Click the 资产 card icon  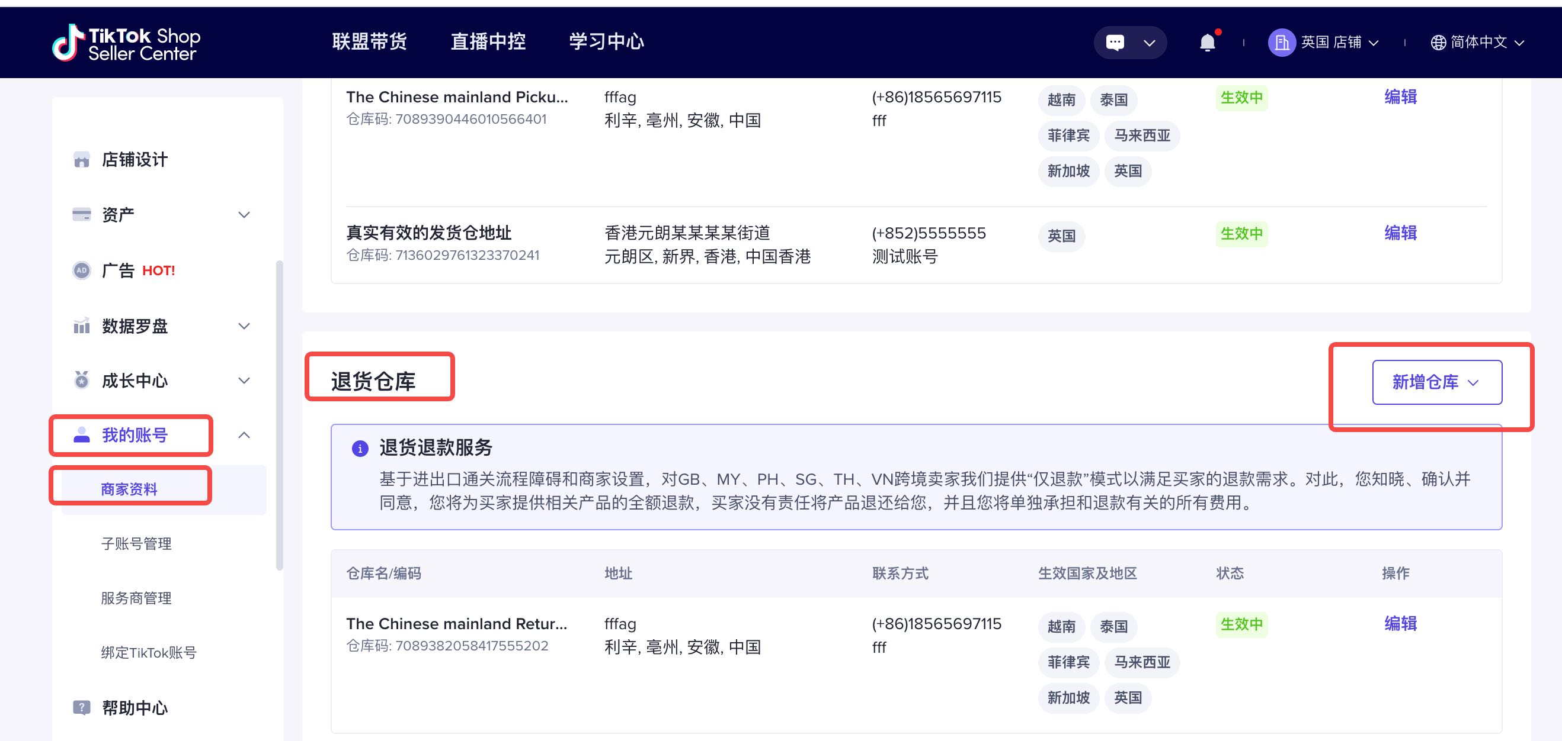[81, 214]
